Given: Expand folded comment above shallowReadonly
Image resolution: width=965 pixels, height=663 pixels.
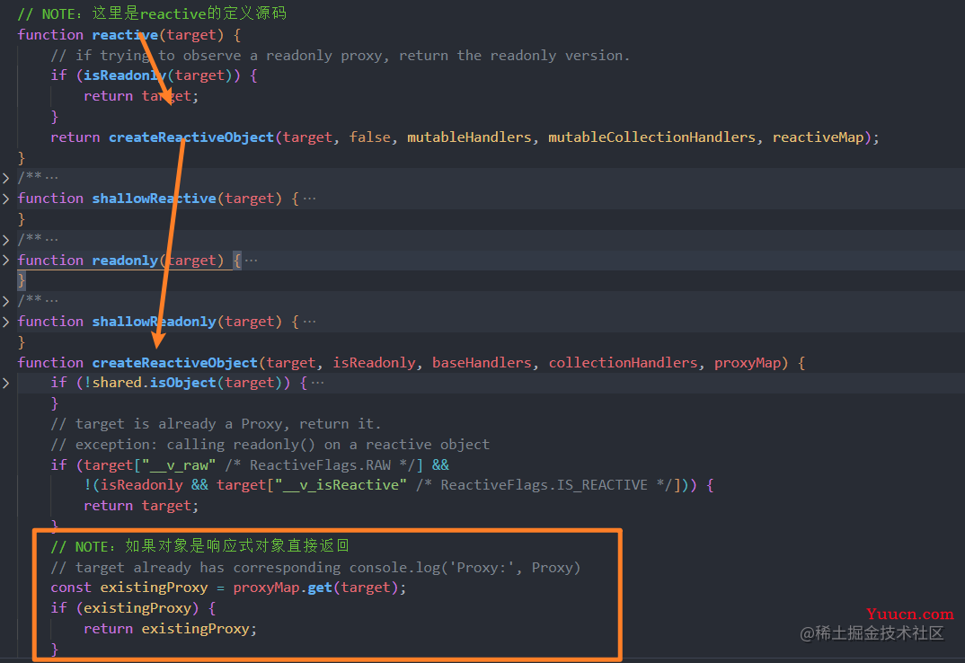Looking at the screenshot, I should click(x=5, y=301).
